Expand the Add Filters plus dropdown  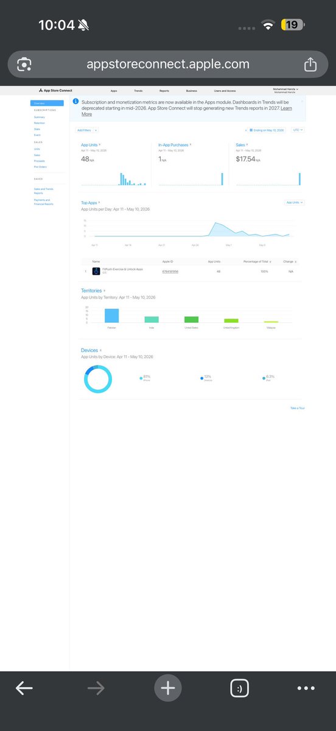point(96,130)
